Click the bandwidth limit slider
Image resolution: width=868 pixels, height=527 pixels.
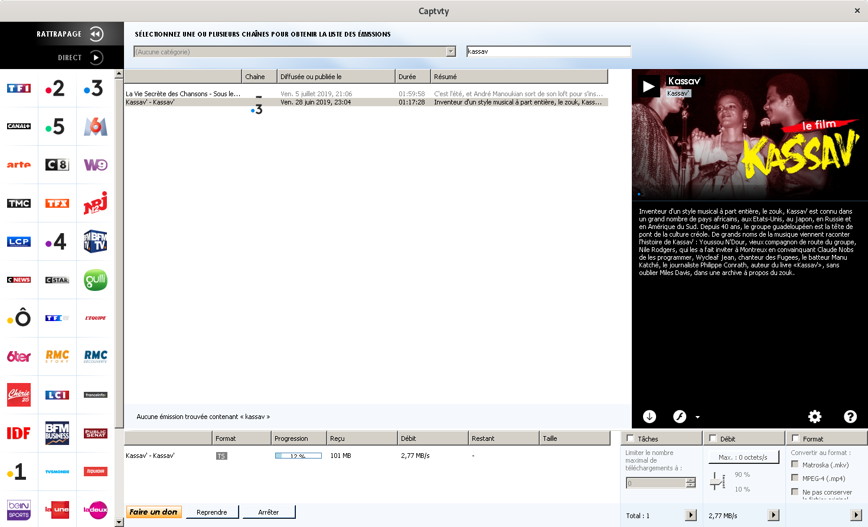click(x=717, y=482)
